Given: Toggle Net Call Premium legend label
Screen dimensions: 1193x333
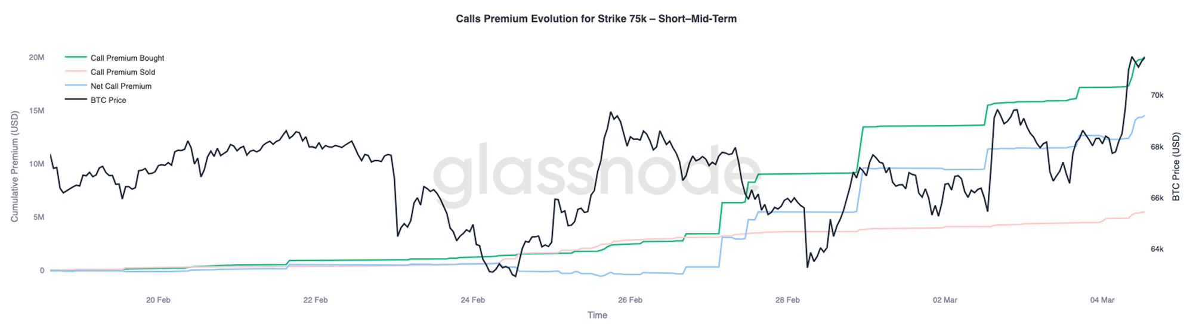Looking at the screenshot, I should [x=120, y=86].
